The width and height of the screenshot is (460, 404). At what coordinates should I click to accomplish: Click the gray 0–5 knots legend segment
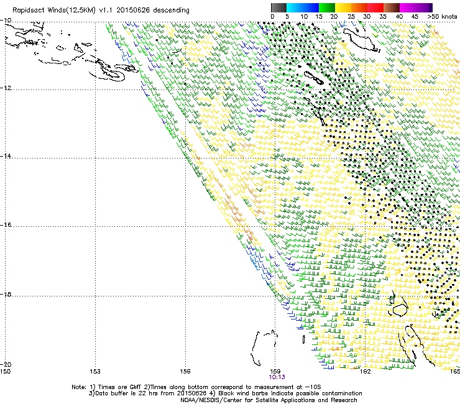(x=278, y=7)
